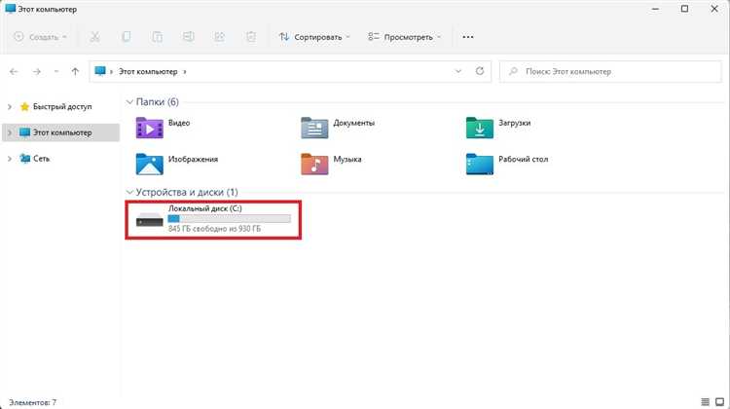730x409 pixels.
Task: Open the Музыка folder
Action: coord(314,164)
